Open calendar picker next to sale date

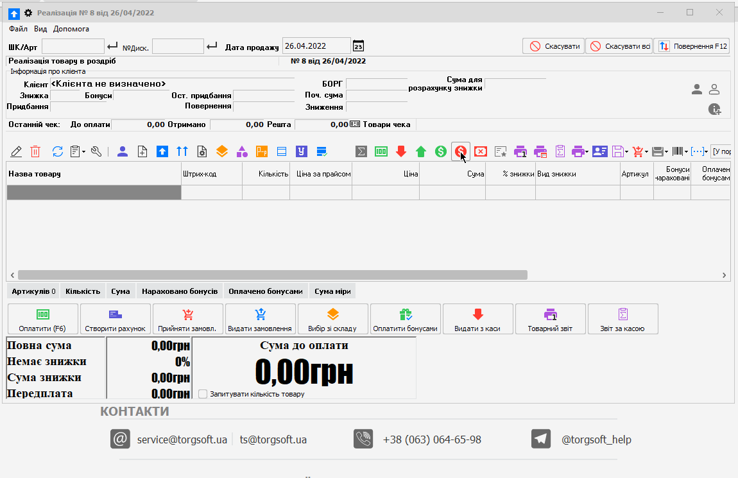click(359, 46)
